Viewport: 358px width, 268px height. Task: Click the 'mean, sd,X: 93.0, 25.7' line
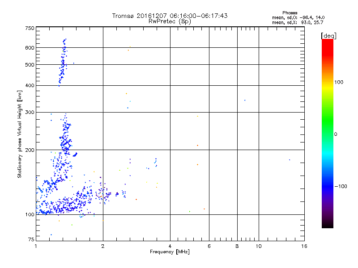(298, 22)
